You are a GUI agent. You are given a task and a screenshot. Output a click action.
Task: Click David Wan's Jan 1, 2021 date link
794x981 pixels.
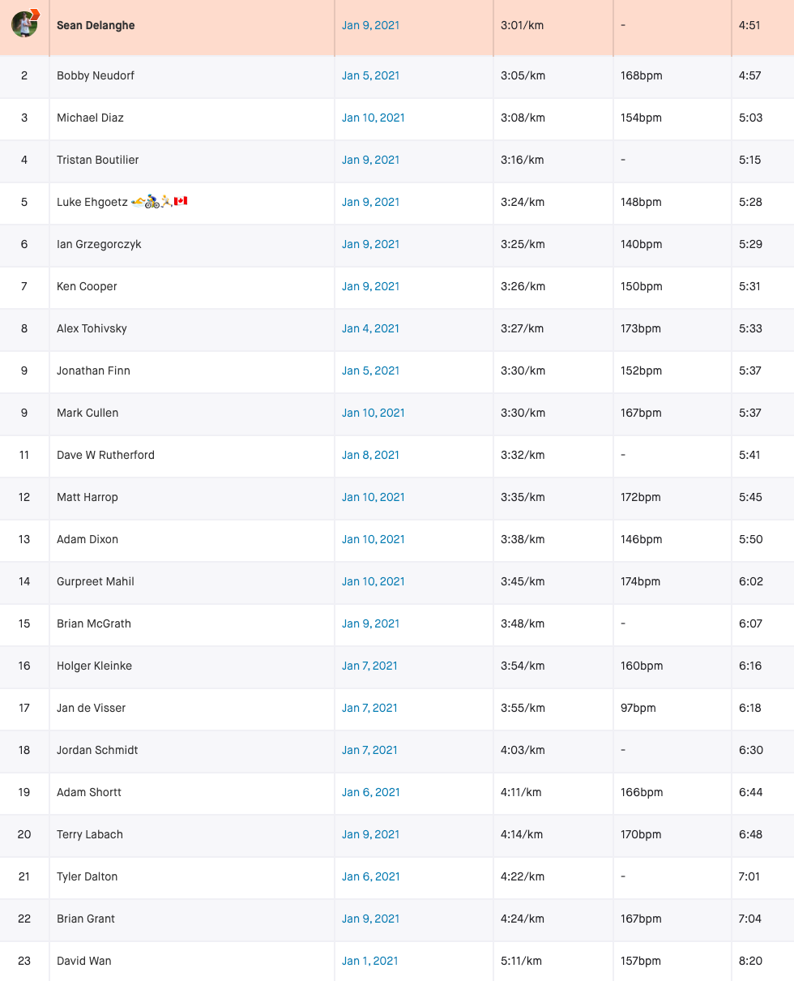click(369, 961)
